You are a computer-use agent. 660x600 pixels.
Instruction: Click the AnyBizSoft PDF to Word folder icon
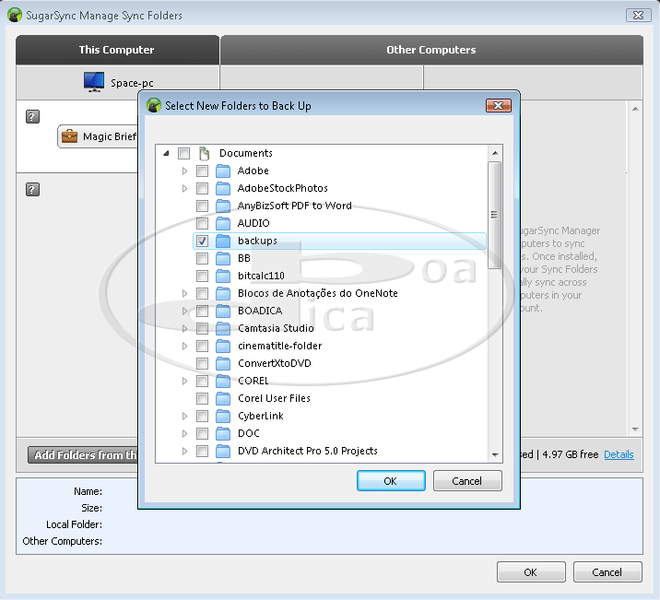pyautogui.click(x=223, y=206)
